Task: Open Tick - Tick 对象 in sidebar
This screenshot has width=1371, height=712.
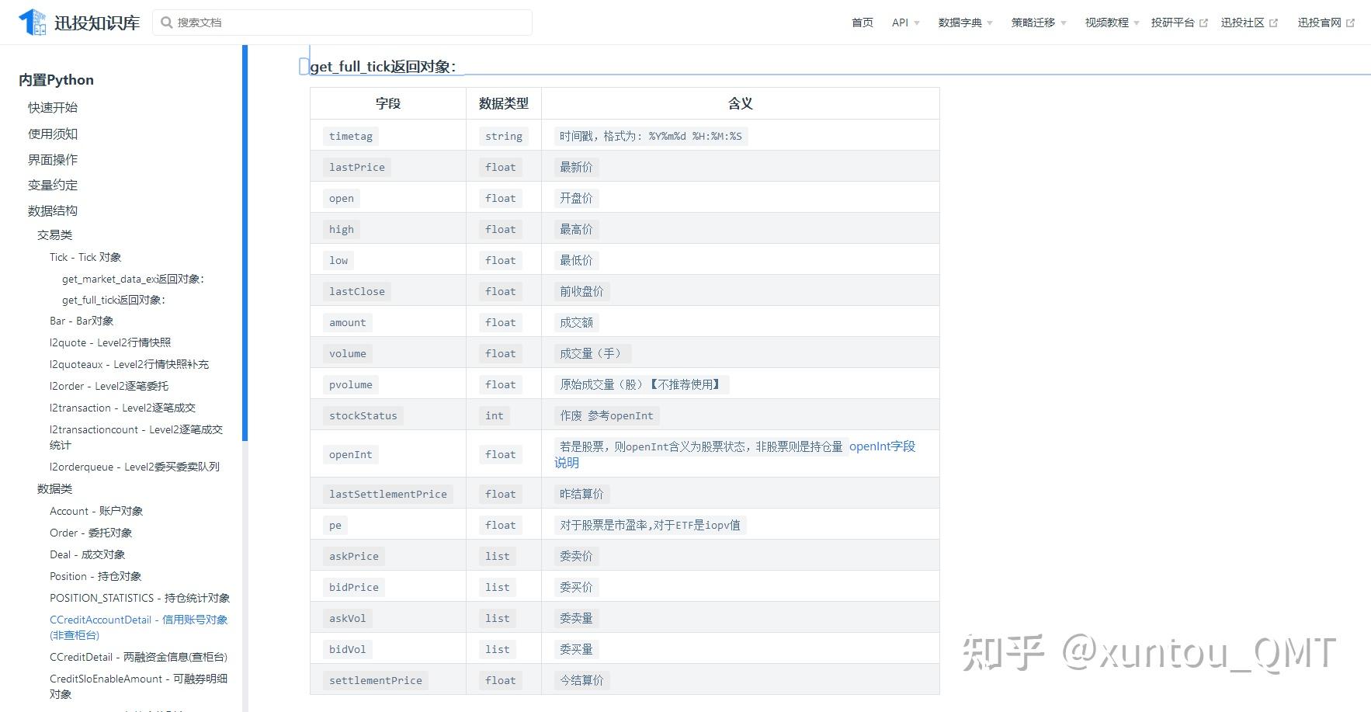Action: (x=85, y=257)
